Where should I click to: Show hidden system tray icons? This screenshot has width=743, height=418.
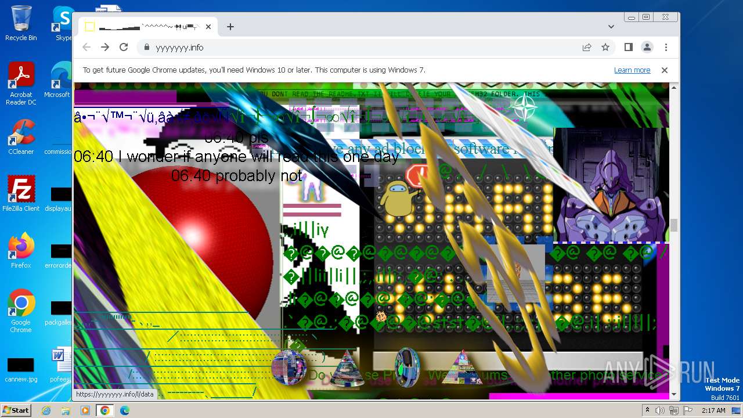647,410
